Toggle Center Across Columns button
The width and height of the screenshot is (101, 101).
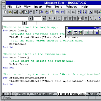tap(80, 18)
